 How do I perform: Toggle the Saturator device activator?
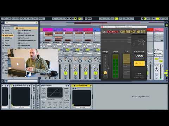[42, 86]
